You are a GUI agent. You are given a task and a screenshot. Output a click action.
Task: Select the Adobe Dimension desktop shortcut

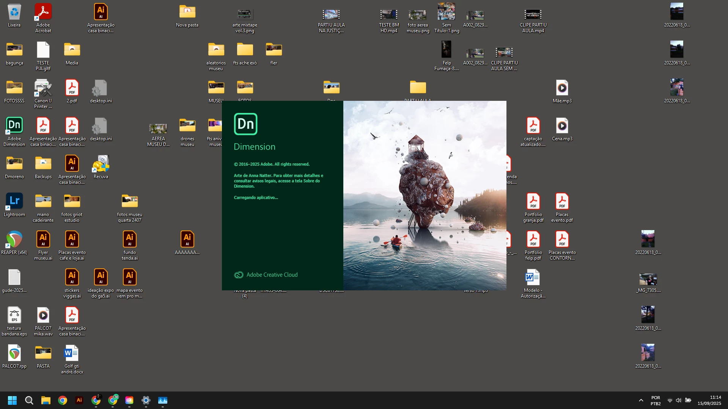tap(14, 132)
